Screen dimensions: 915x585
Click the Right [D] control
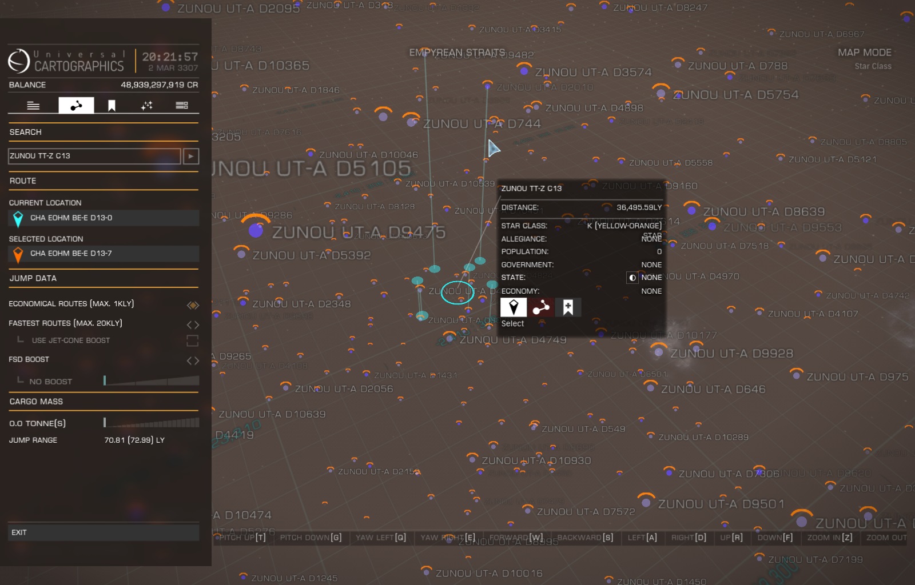coord(689,538)
